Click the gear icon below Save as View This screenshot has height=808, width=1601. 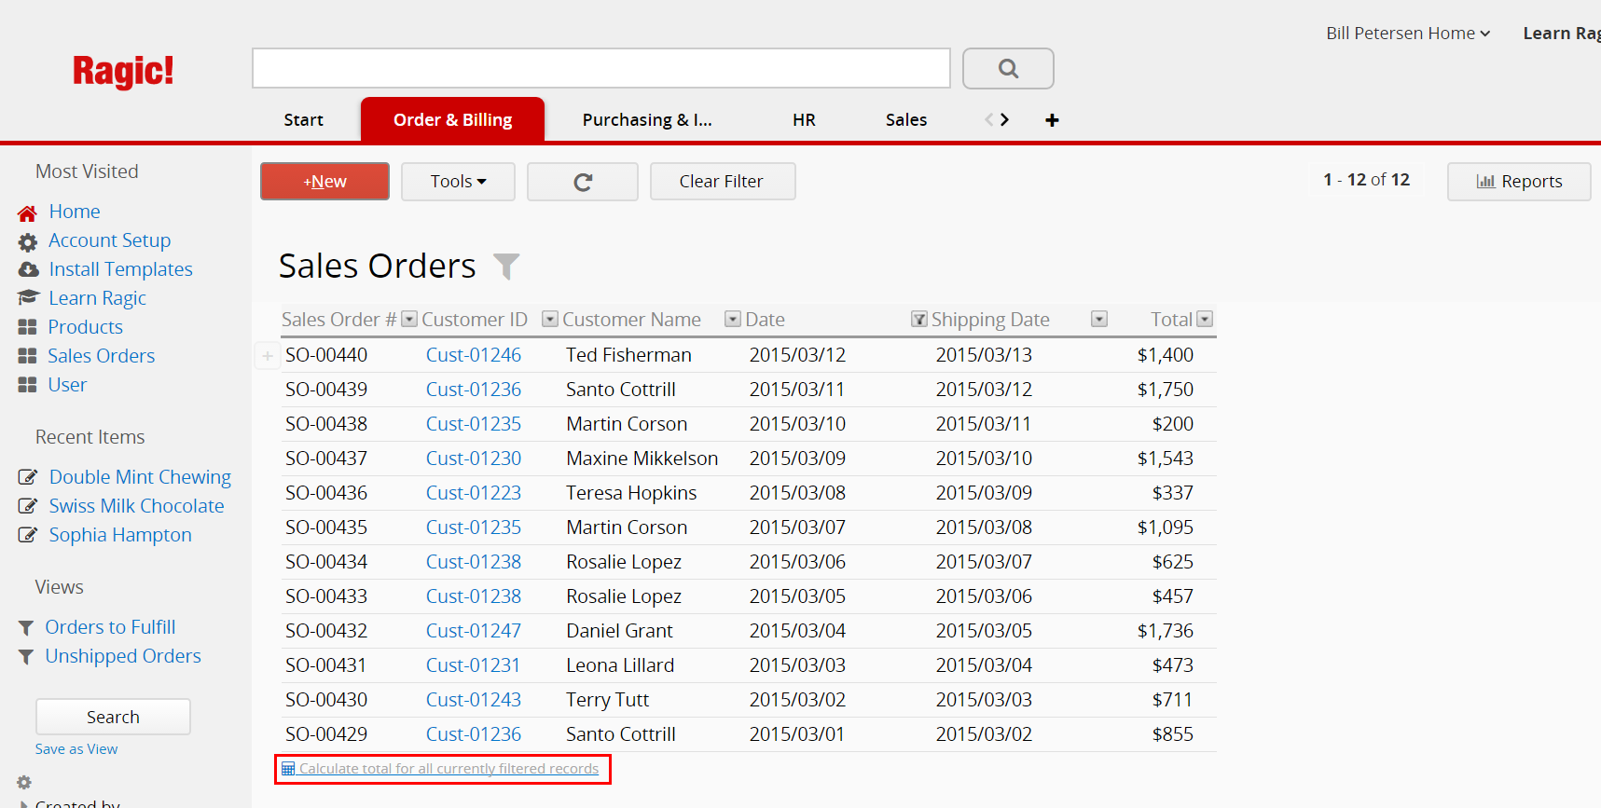click(x=24, y=782)
